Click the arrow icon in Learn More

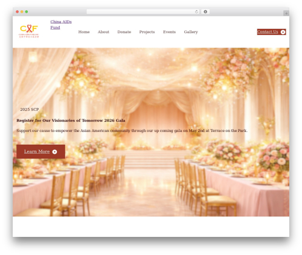click(x=54, y=152)
